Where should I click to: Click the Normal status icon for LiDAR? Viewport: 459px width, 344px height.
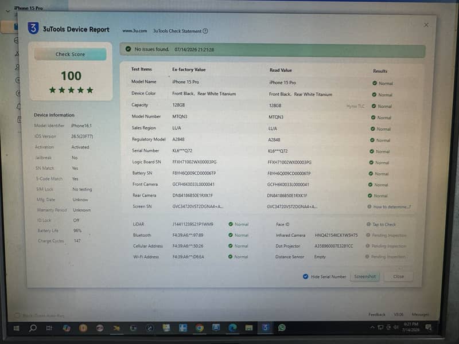coord(231,224)
